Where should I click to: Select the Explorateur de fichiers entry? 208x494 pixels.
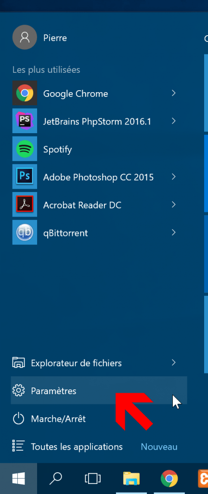(x=99, y=363)
